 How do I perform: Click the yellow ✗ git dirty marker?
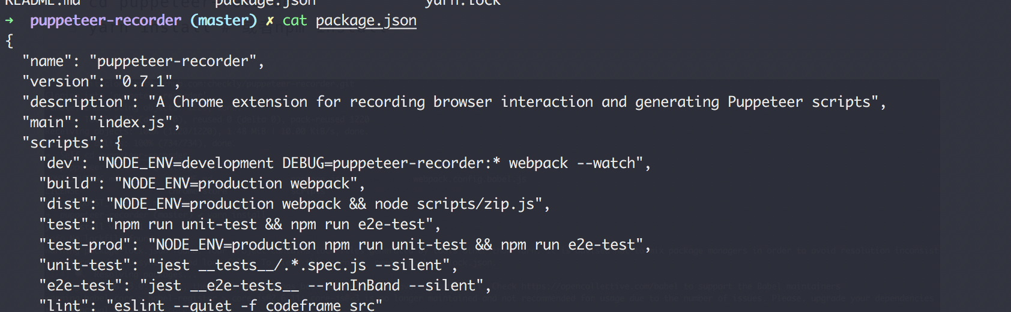point(270,21)
